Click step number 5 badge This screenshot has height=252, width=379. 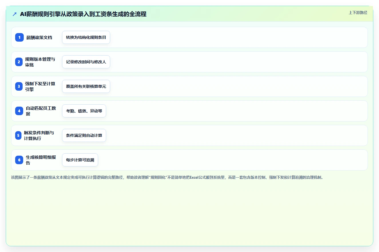[x=18, y=135]
